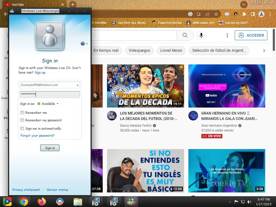This screenshot has height=207, width=276.
Task: Click the Google icon in address bar
Action: [x=190, y=14]
